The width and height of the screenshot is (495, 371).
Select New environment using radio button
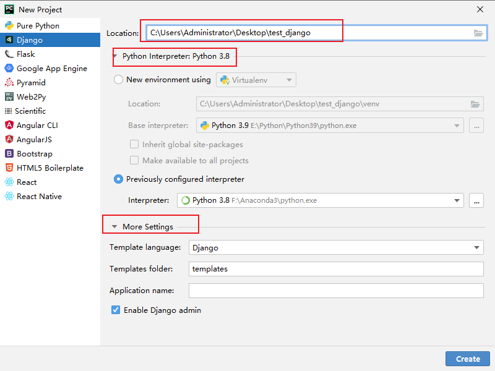(x=118, y=80)
